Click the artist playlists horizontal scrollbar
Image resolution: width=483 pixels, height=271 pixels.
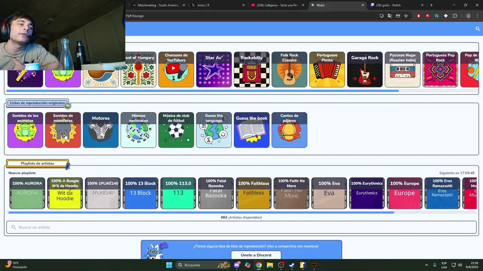(201, 213)
